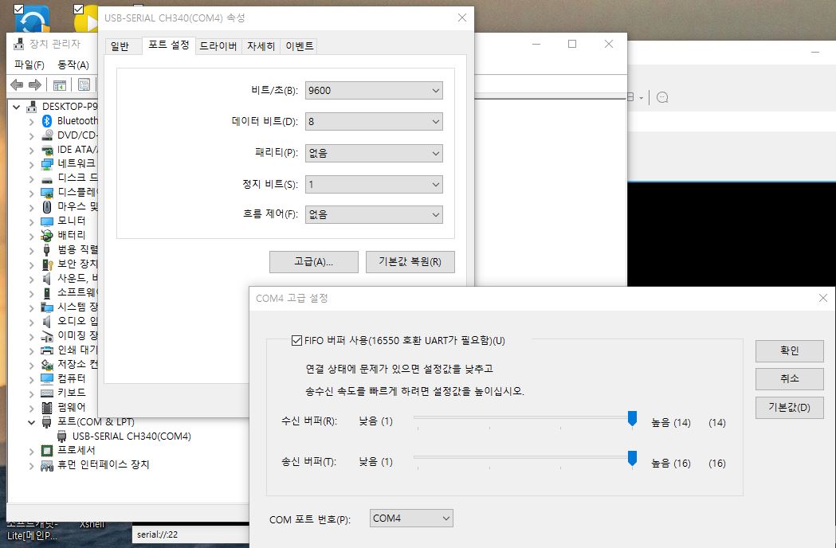
Task: Click the 기본값 복원(R) button
Action: 410,262
